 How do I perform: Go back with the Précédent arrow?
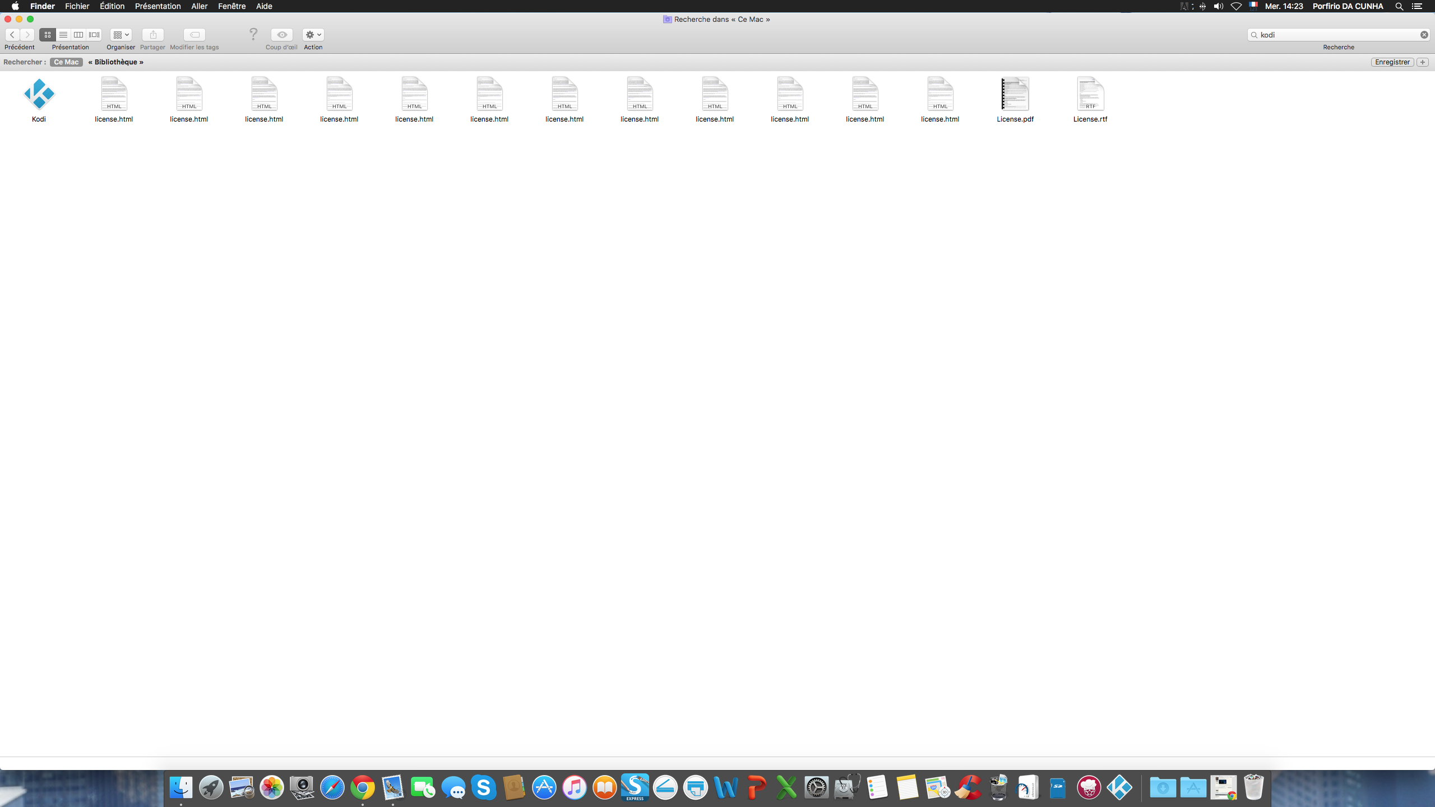[12, 35]
